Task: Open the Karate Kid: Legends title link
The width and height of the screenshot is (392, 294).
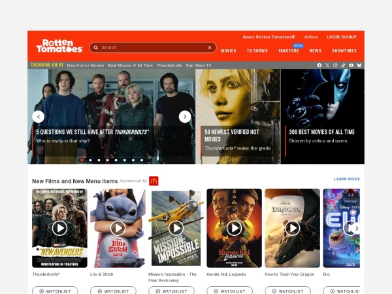Action: pos(226,274)
